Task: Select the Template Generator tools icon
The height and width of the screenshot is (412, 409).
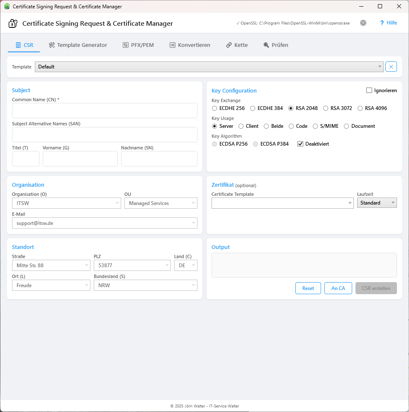Action: (52, 45)
